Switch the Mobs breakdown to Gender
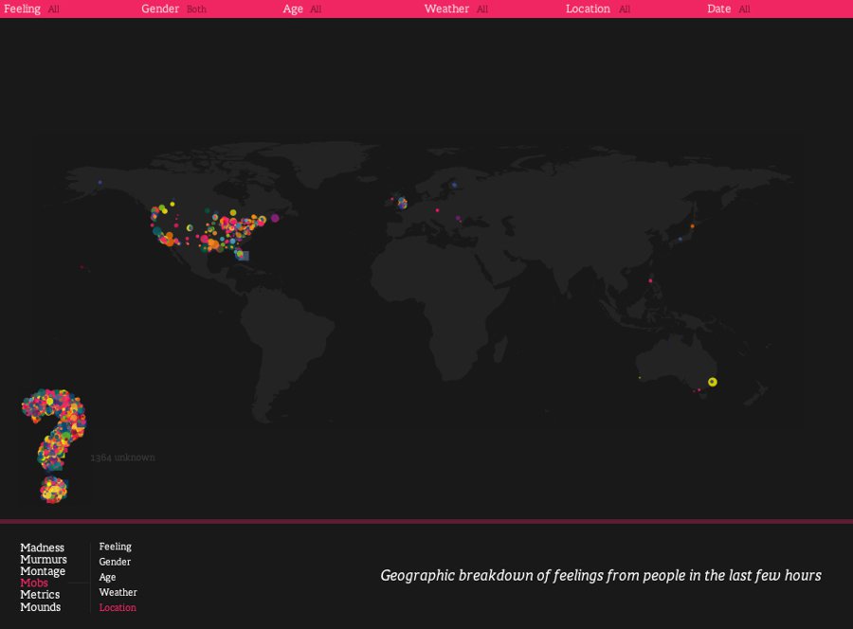Screen dimensions: 853x629 point(115,562)
